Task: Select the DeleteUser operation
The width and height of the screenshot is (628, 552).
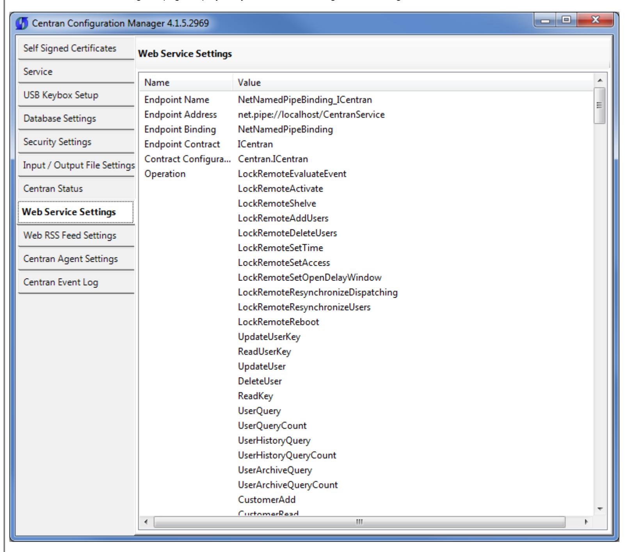Action: pos(260,382)
